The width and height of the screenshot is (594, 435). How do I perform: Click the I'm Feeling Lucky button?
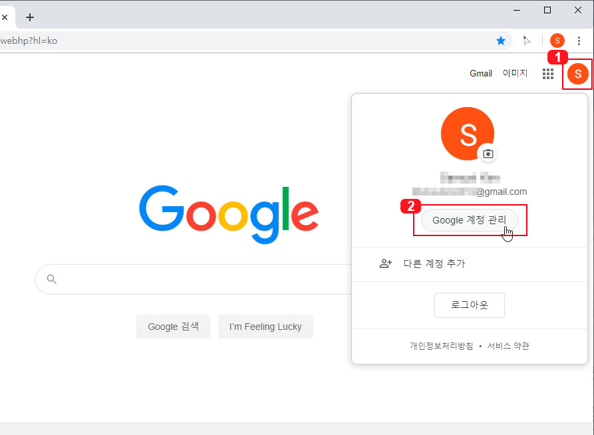tap(265, 327)
